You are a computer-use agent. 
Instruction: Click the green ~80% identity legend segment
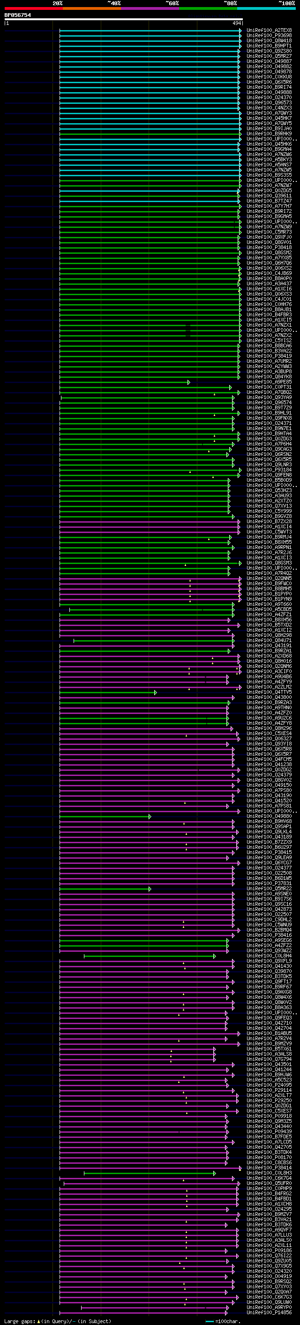pos(208,8)
